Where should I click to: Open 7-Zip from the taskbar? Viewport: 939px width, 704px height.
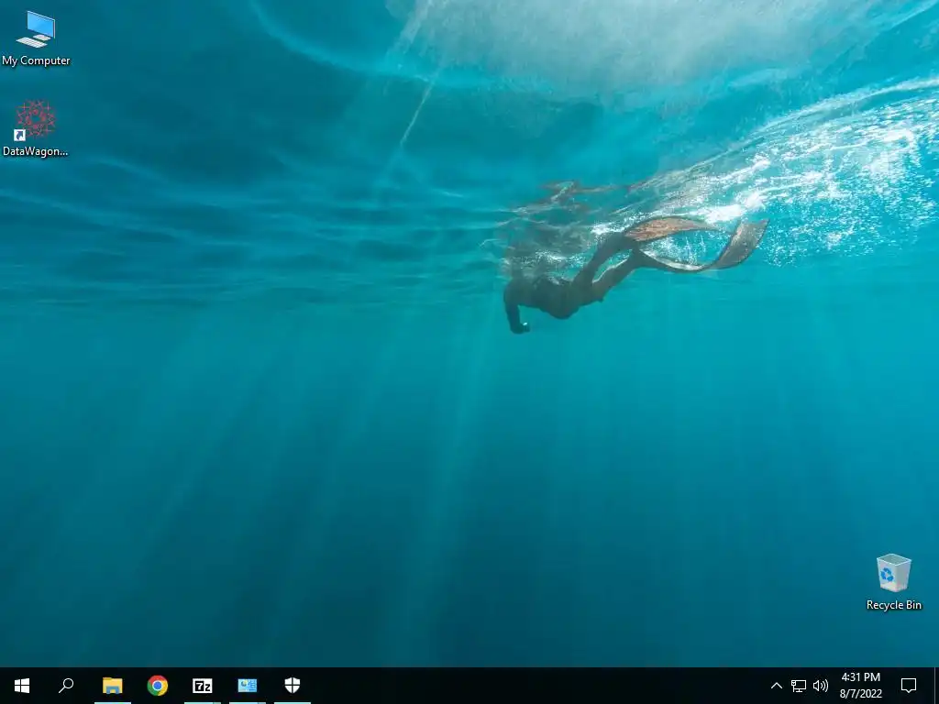point(203,686)
